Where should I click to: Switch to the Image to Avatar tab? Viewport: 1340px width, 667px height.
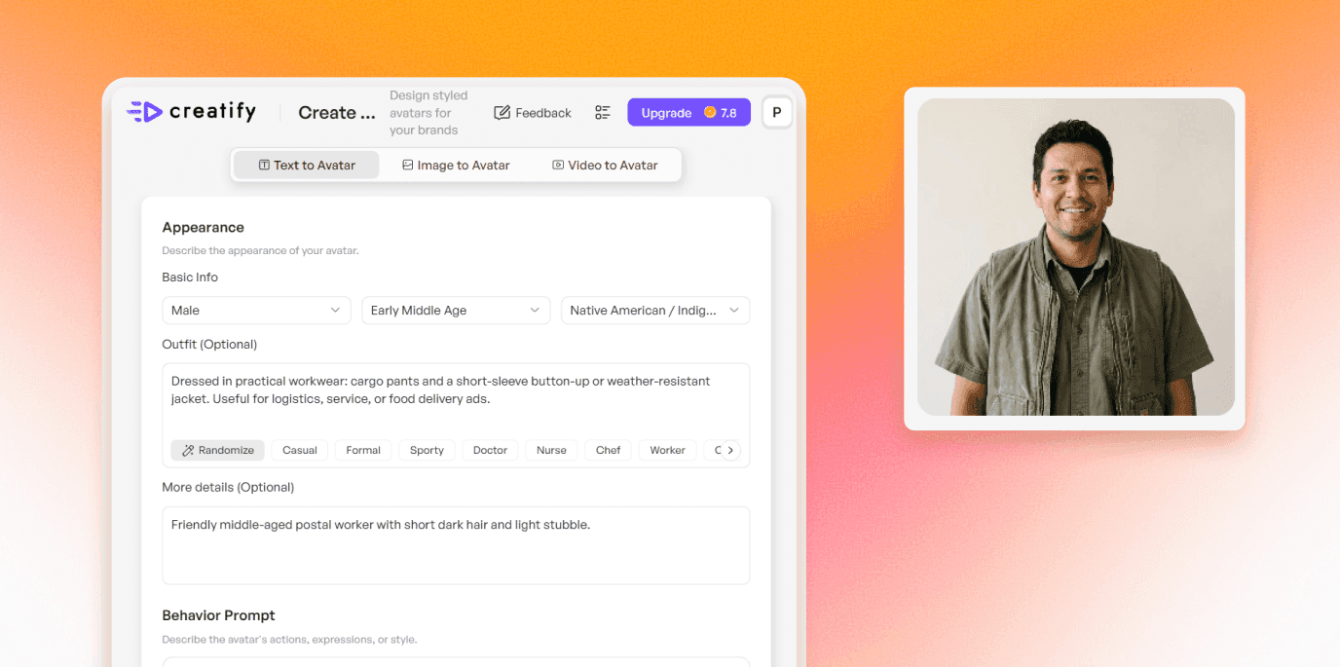coord(456,165)
